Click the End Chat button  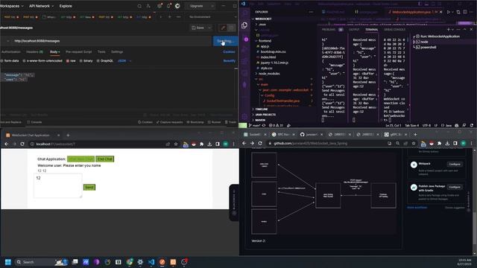coord(104,159)
